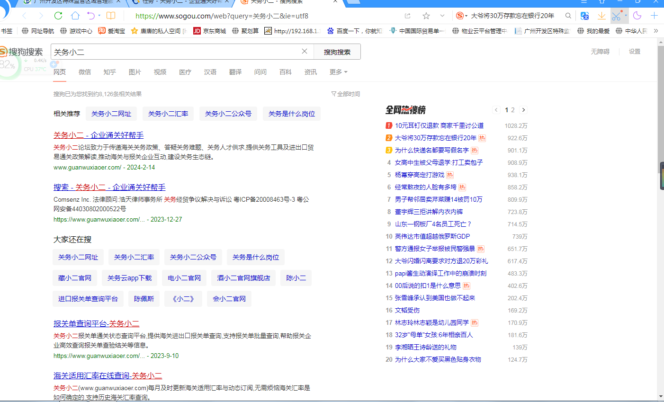Open 聚划算 bookmark
The width and height of the screenshot is (664, 402).
(x=245, y=31)
